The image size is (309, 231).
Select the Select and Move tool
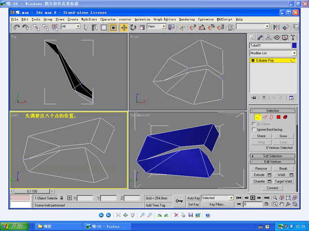tap(124, 27)
